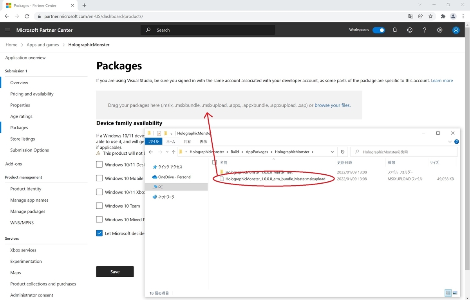Screen dimensions: 470x300
Task: Select クイック アクセス in navigation pane
Action: [x=170, y=167]
